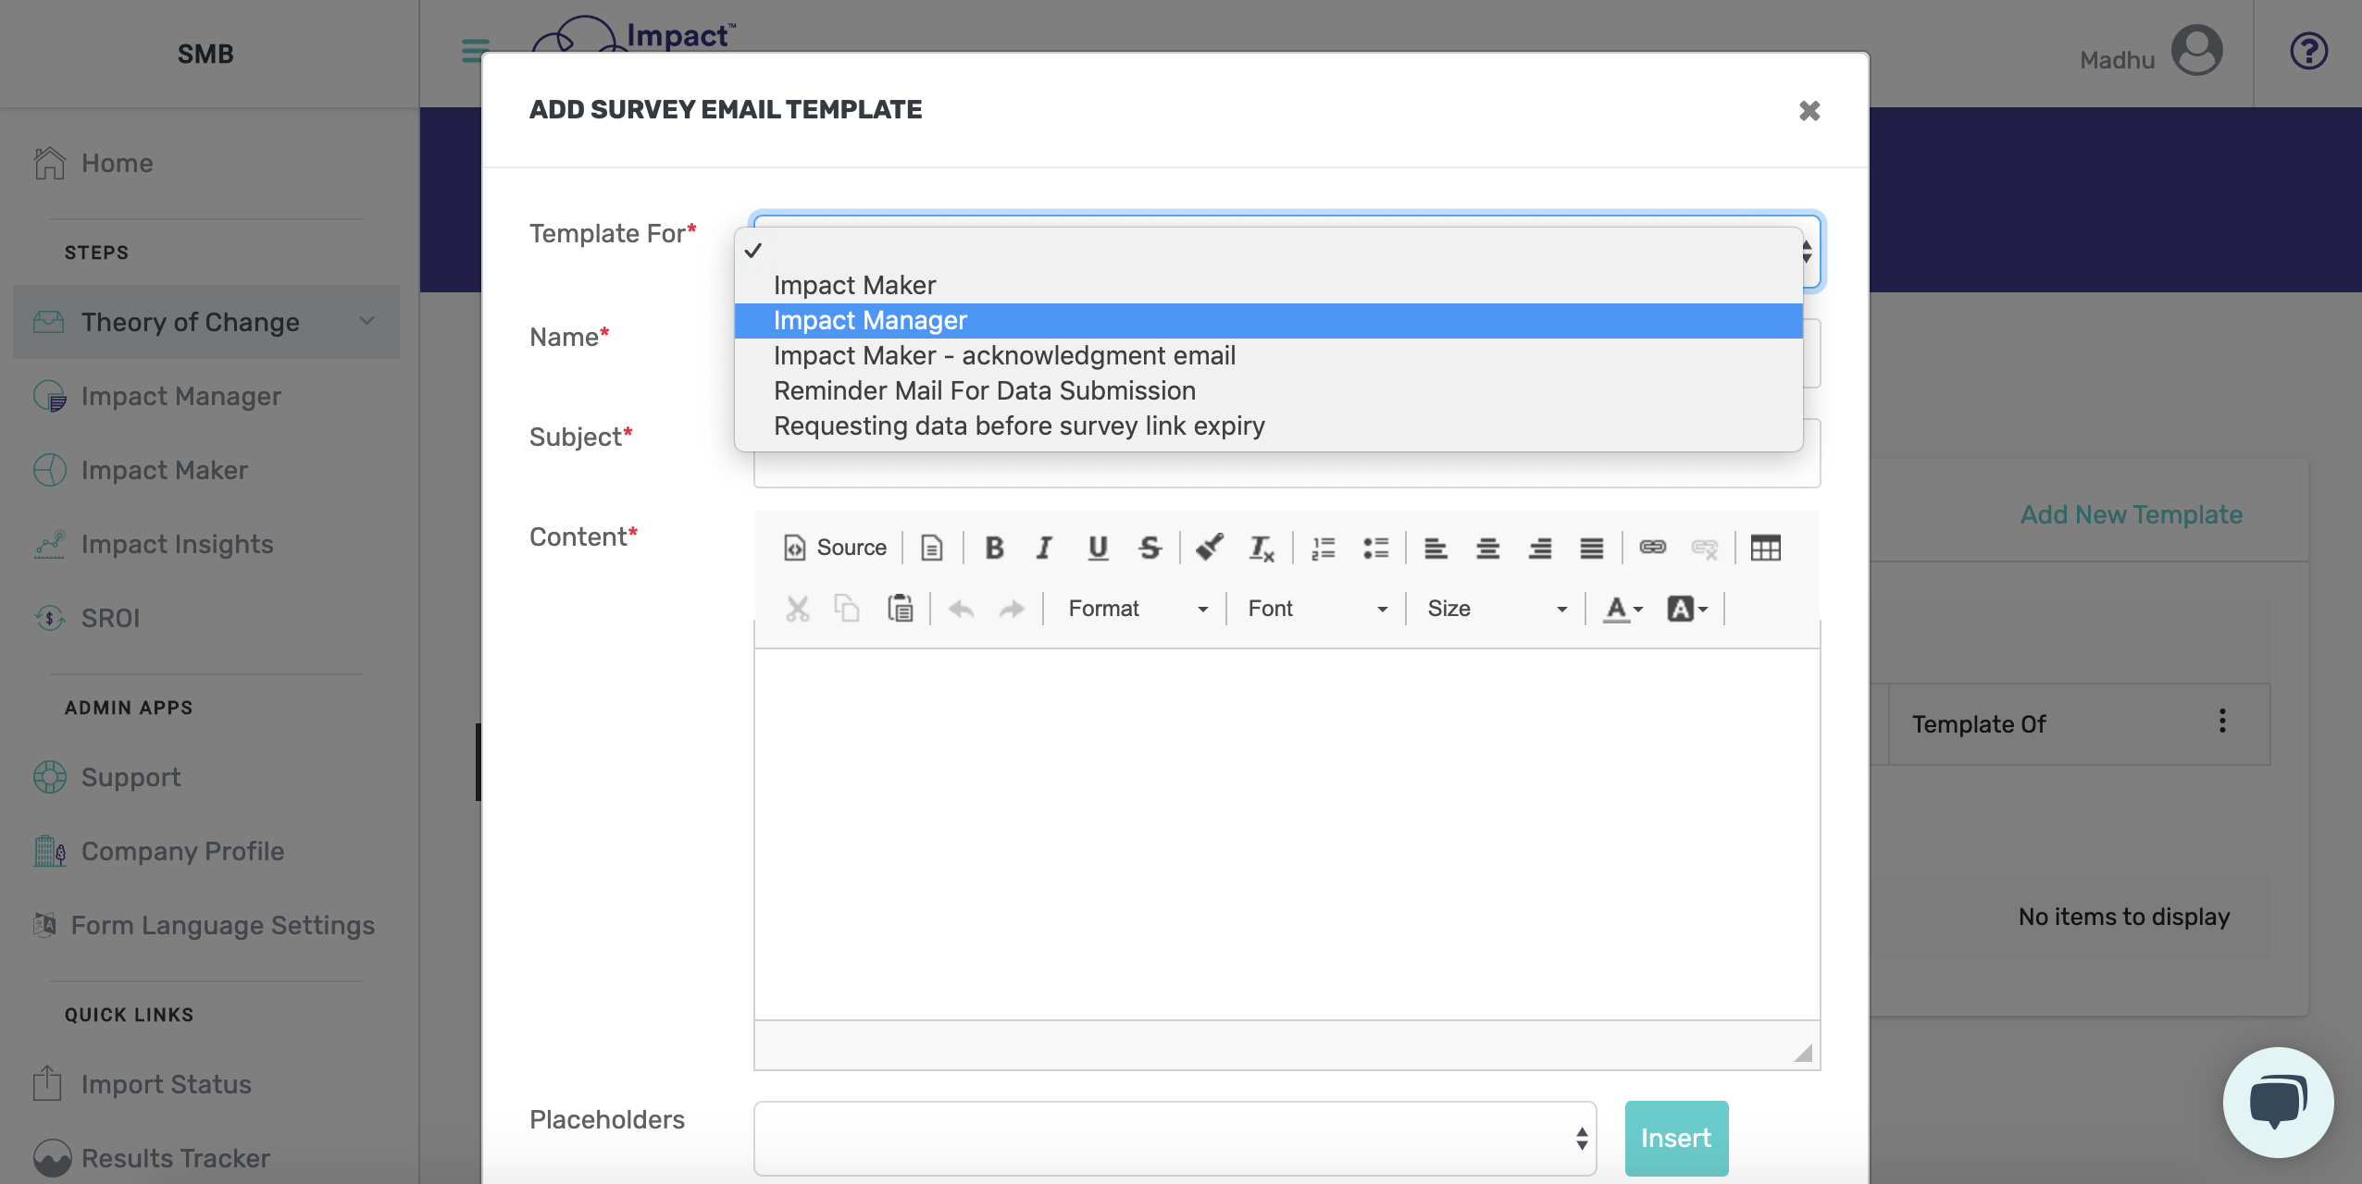This screenshot has width=2362, height=1184.
Task: Open SROI in sidebar
Action: point(86,618)
